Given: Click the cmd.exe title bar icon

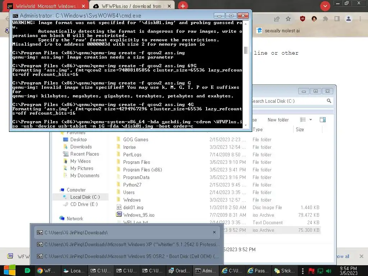Looking at the screenshot, I should (x=15, y=16).
